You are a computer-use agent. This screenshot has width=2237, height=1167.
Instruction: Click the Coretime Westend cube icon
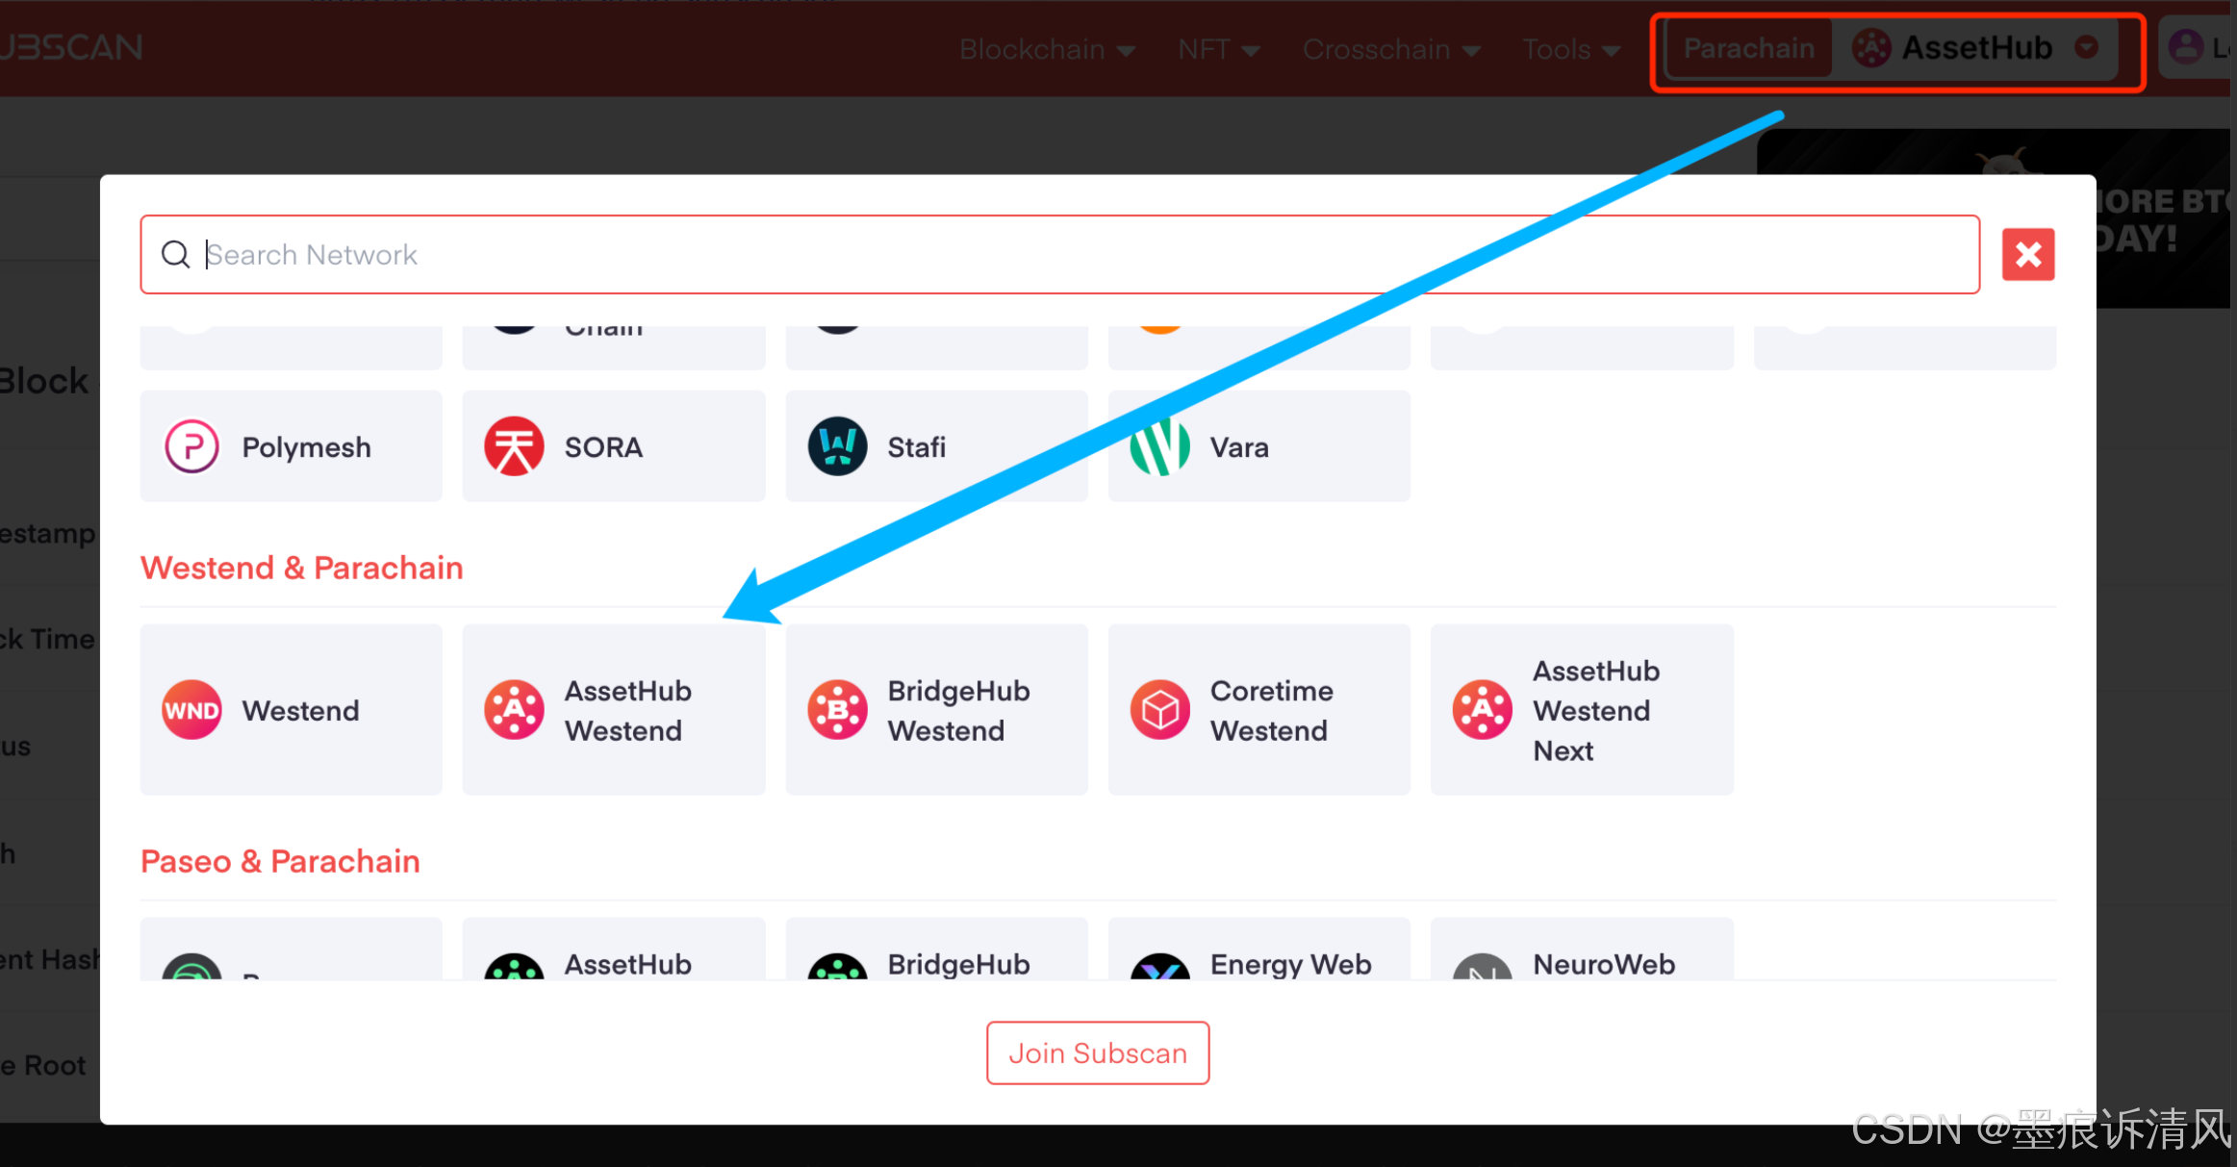click(x=1159, y=710)
